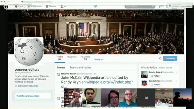
Task: Dismiss the Gabriel Bodard suggestion
Action: [x=176, y=72]
